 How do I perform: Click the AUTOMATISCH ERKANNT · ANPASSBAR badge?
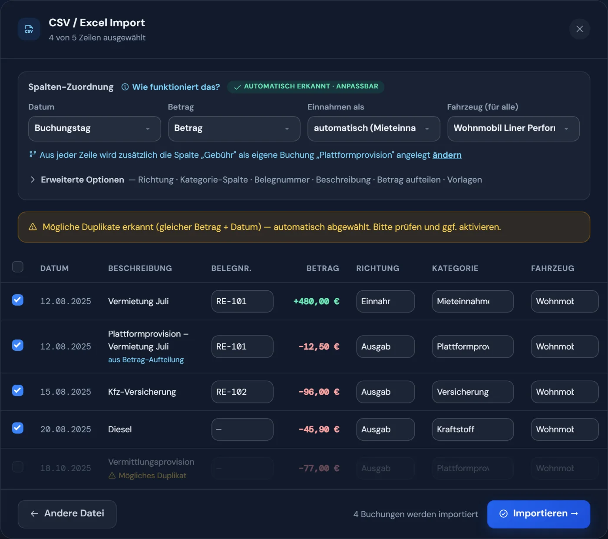coord(306,87)
